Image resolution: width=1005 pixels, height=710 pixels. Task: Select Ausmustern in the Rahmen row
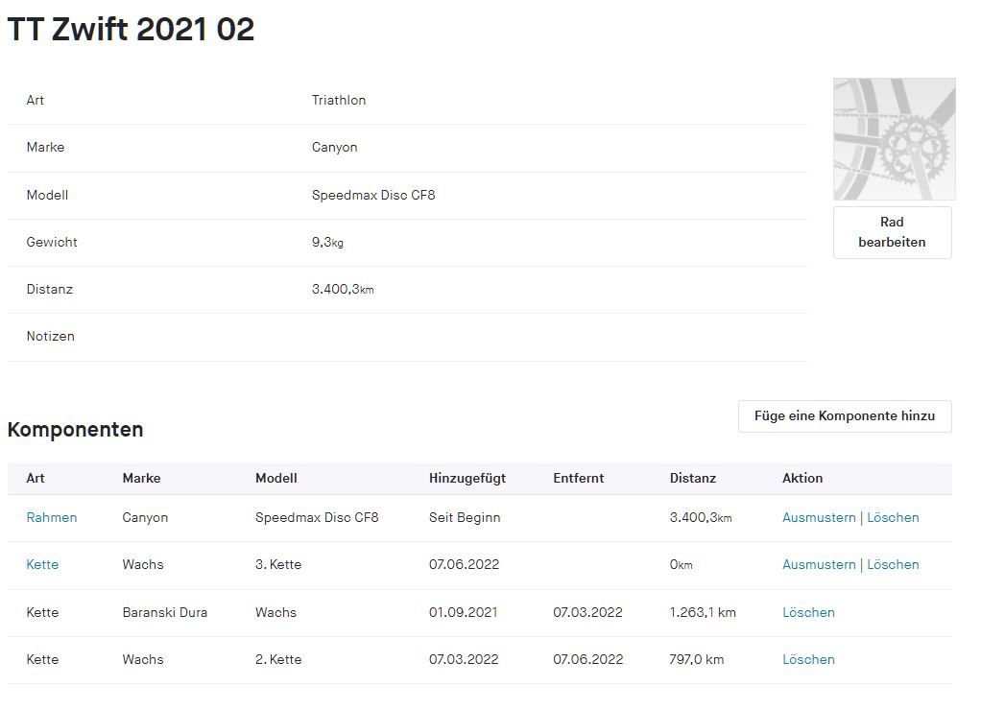819,517
